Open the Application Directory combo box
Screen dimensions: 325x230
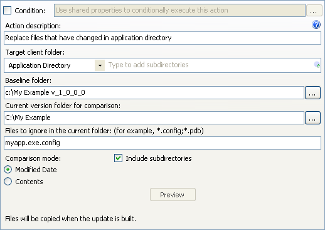click(55, 65)
